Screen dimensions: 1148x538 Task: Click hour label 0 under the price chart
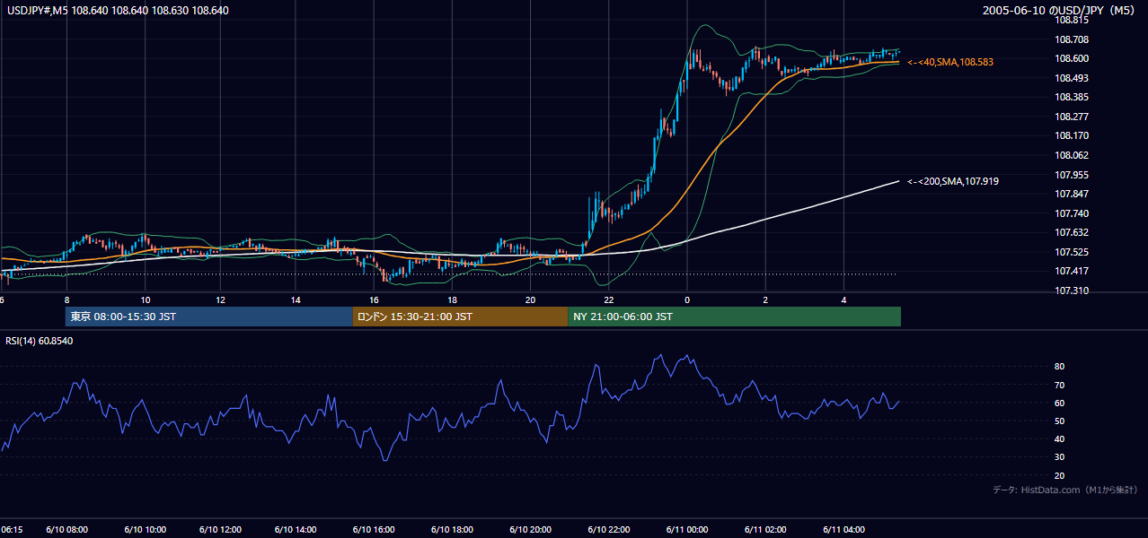(x=686, y=300)
